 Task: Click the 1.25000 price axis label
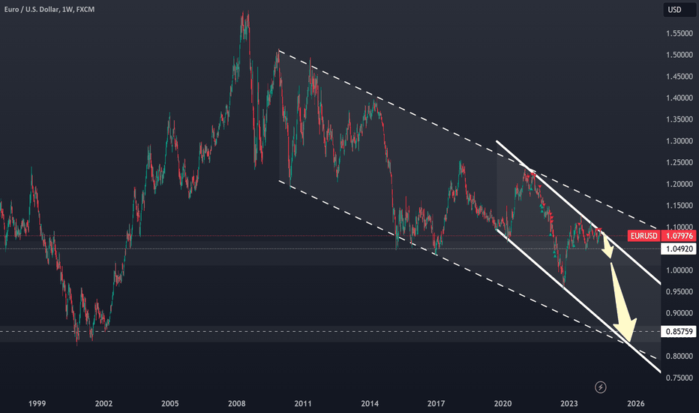coord(679,162)
